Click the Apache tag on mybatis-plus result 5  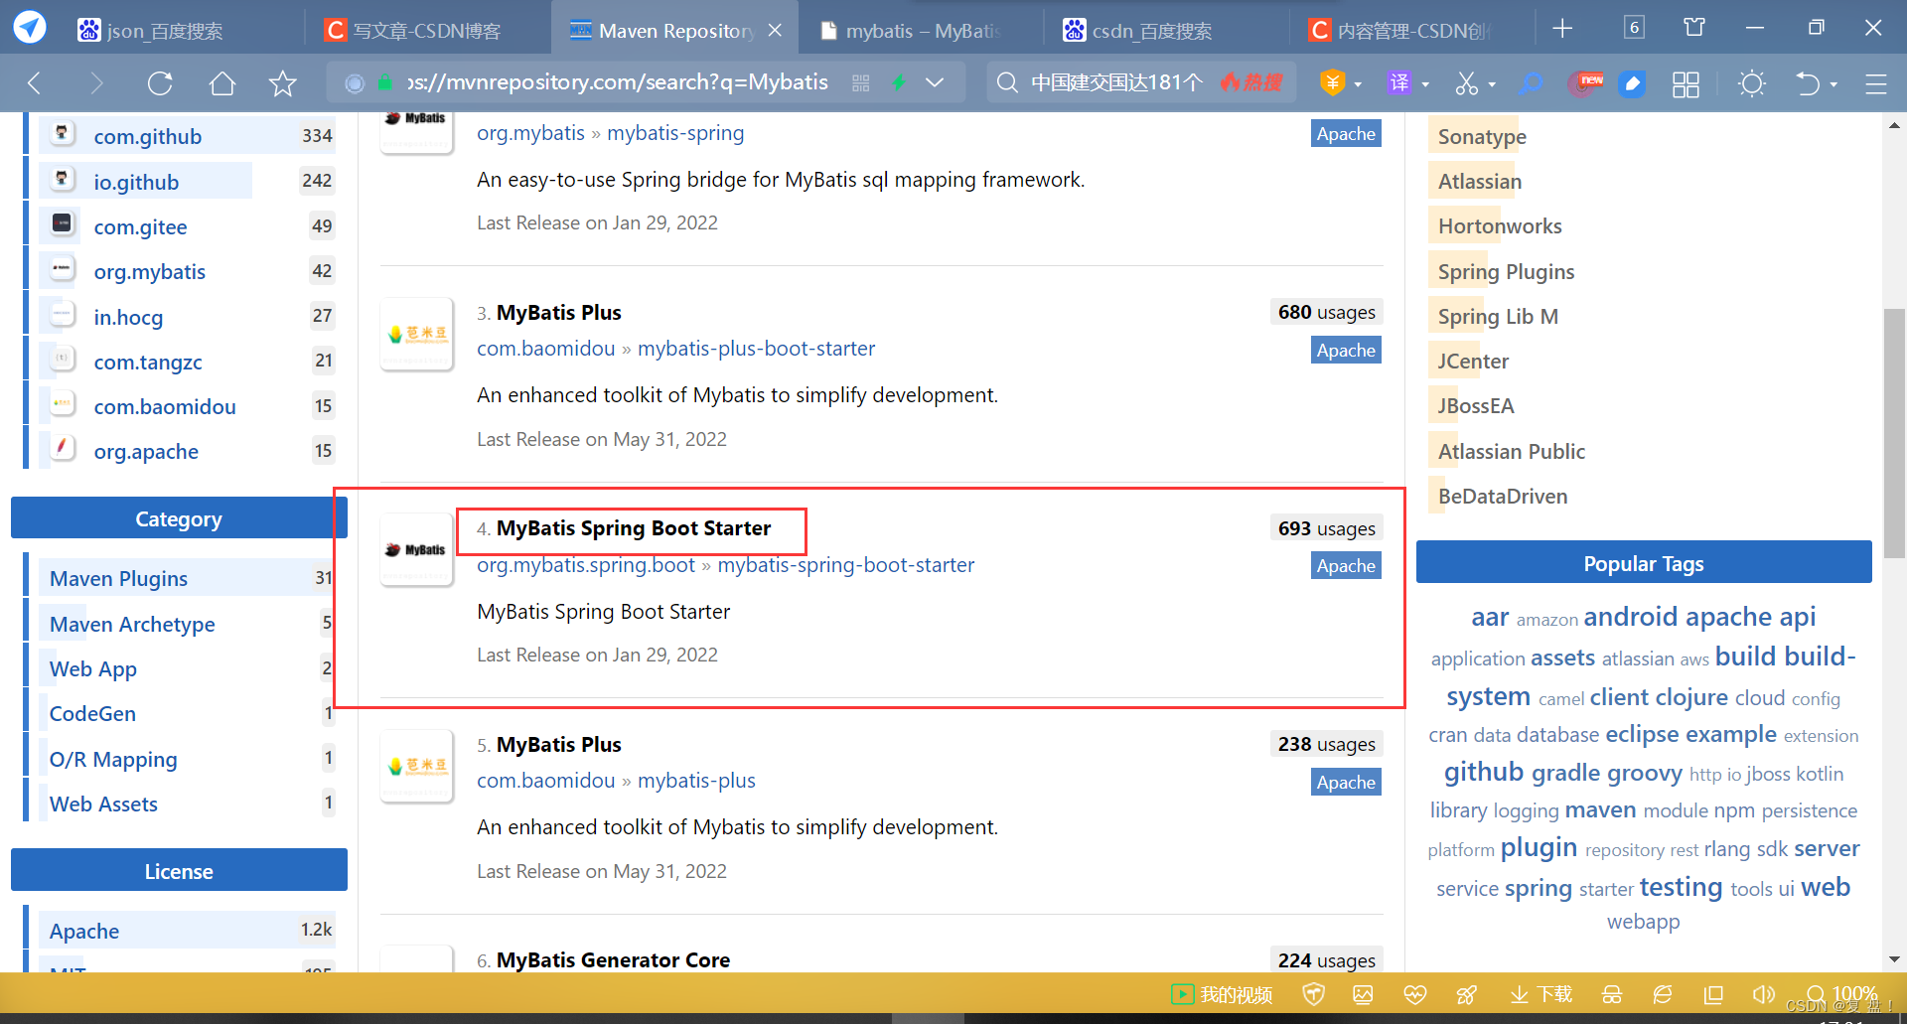click(x=1346, y=782)
